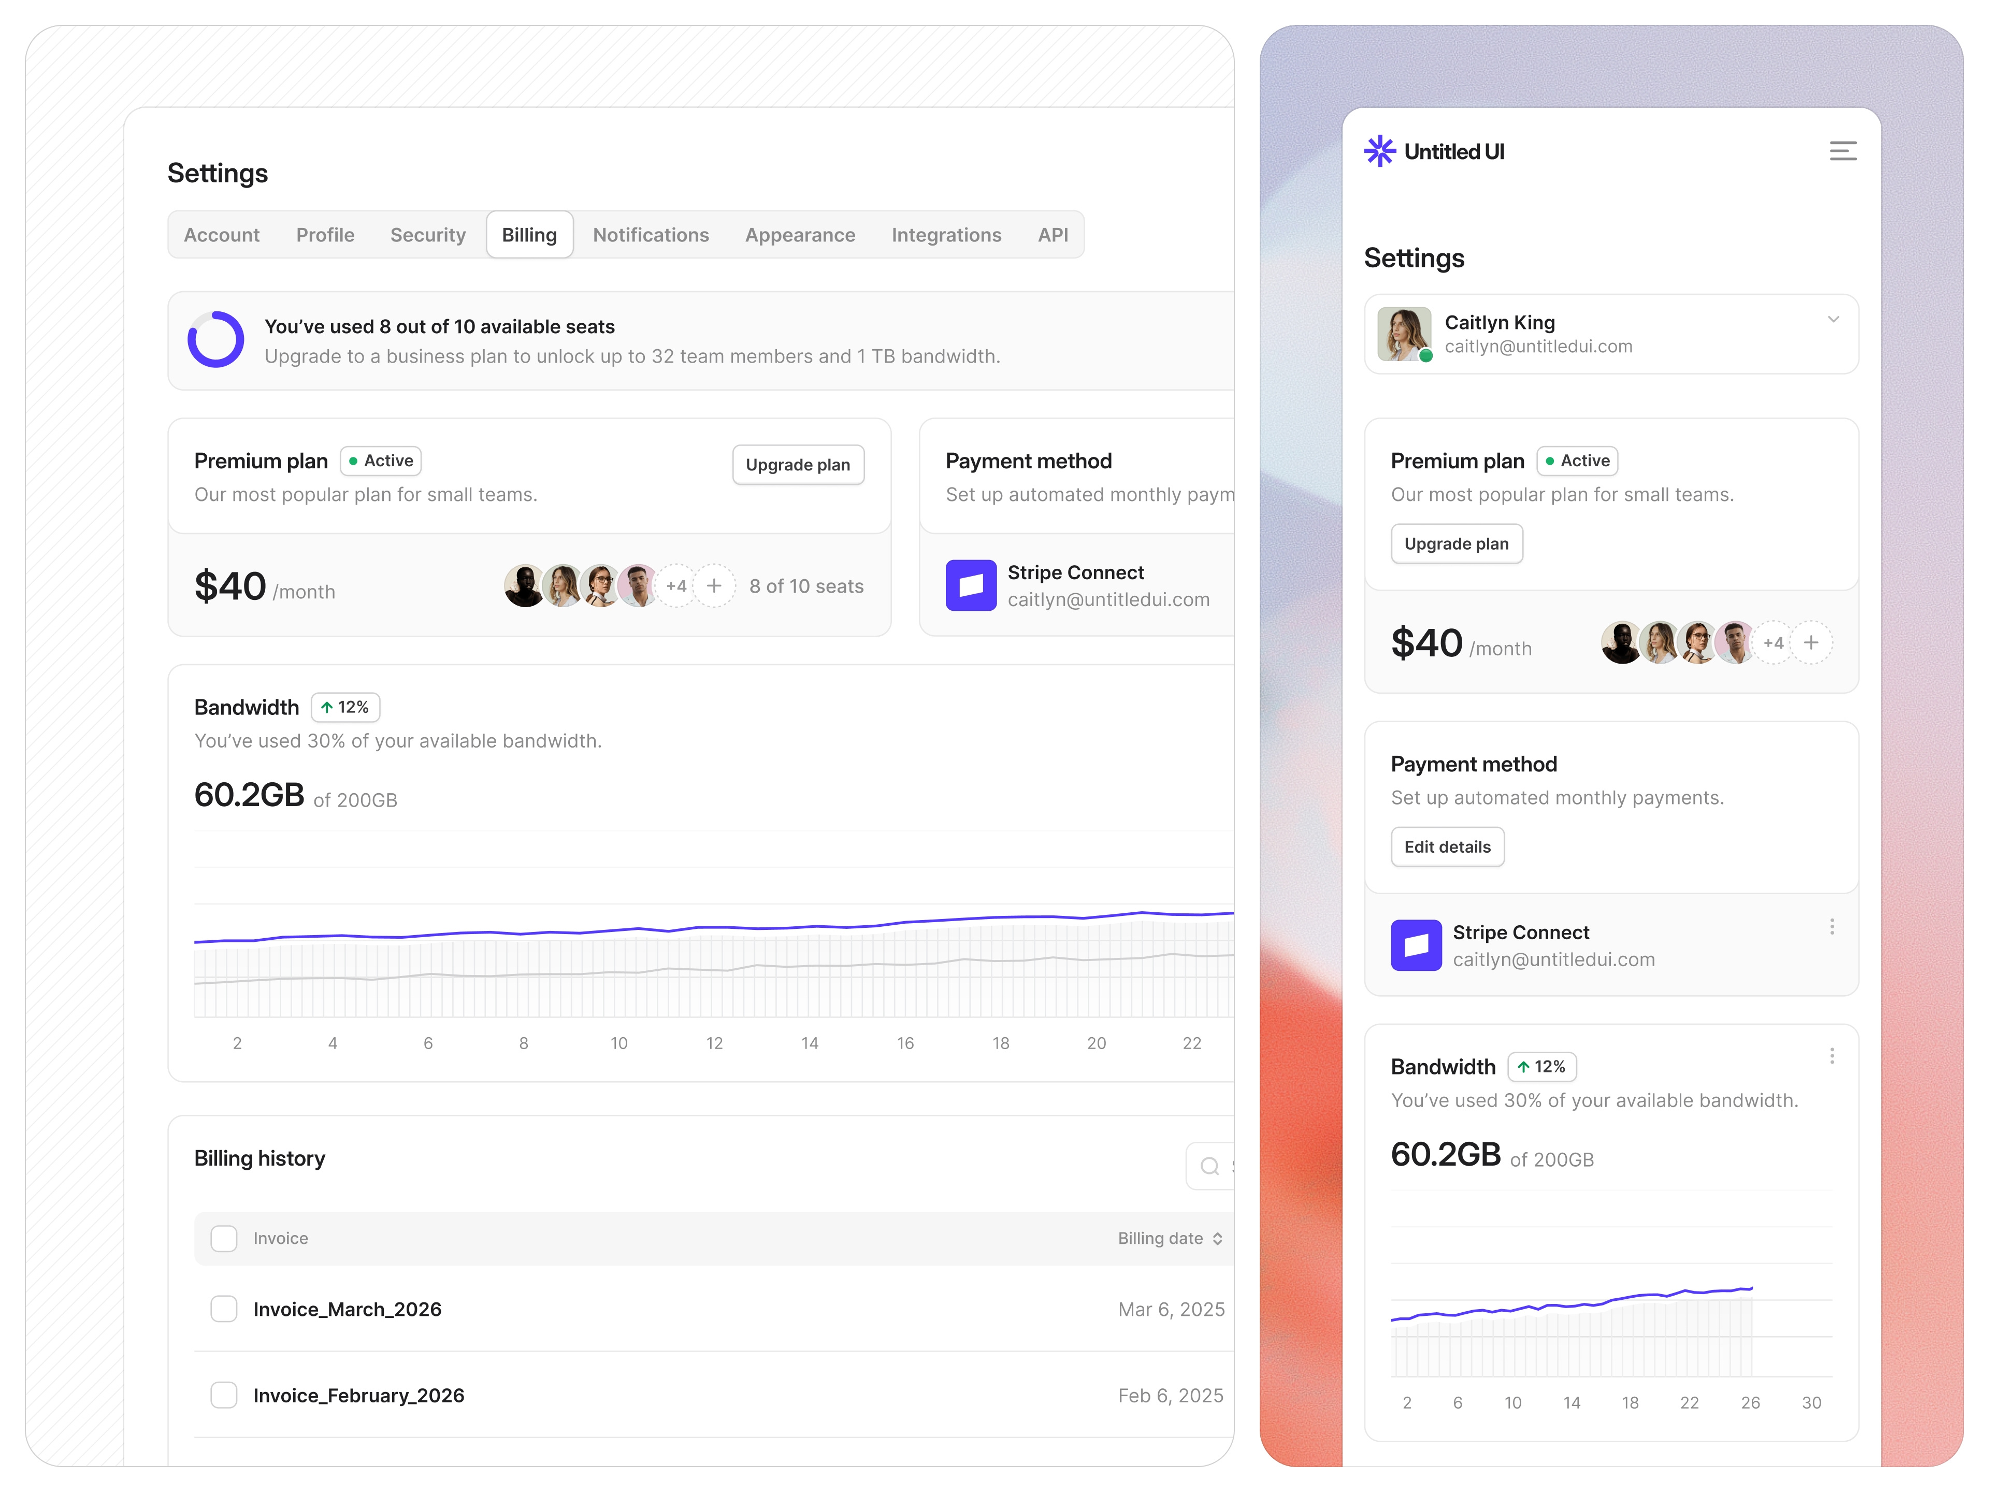
Task: Click Stripe Connect icon in mobile payment card
Action: (1415, 945)
